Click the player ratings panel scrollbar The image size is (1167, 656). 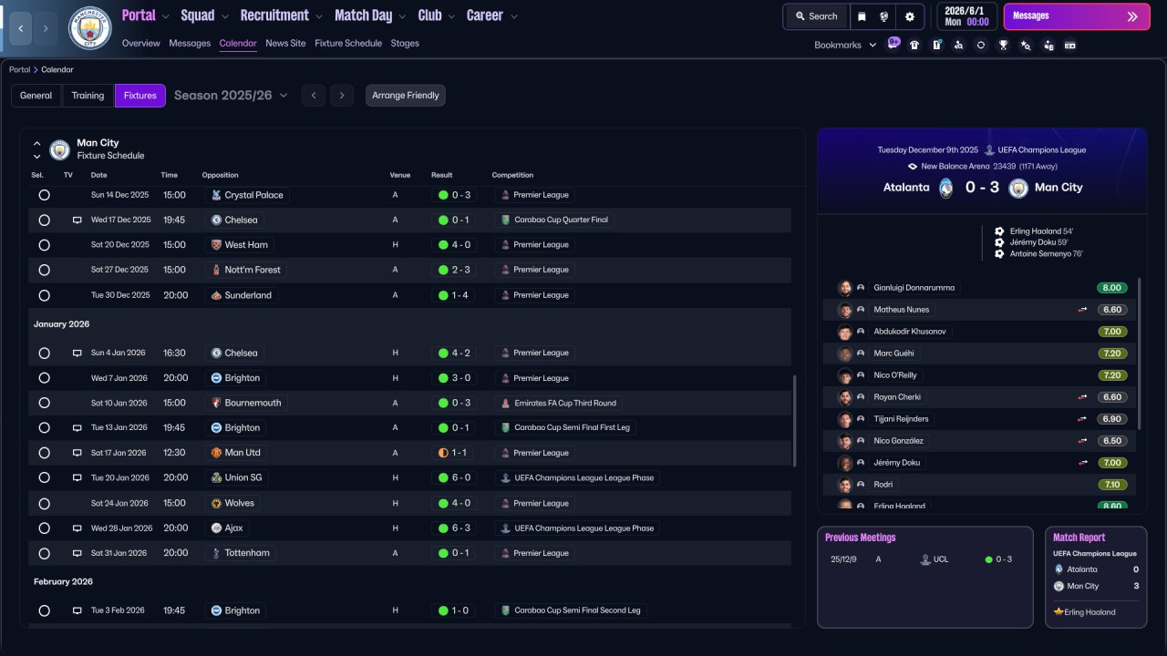pyautogui.click(x=1140, y=354)
